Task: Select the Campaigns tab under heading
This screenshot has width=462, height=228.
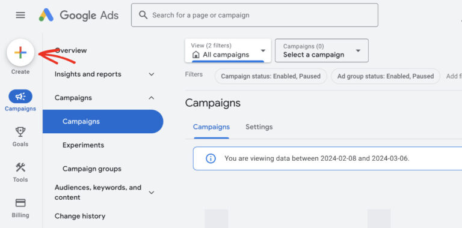Action: (211, 127)
